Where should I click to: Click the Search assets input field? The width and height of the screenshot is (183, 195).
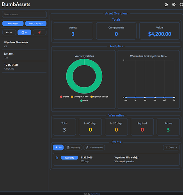coord(24,14)
